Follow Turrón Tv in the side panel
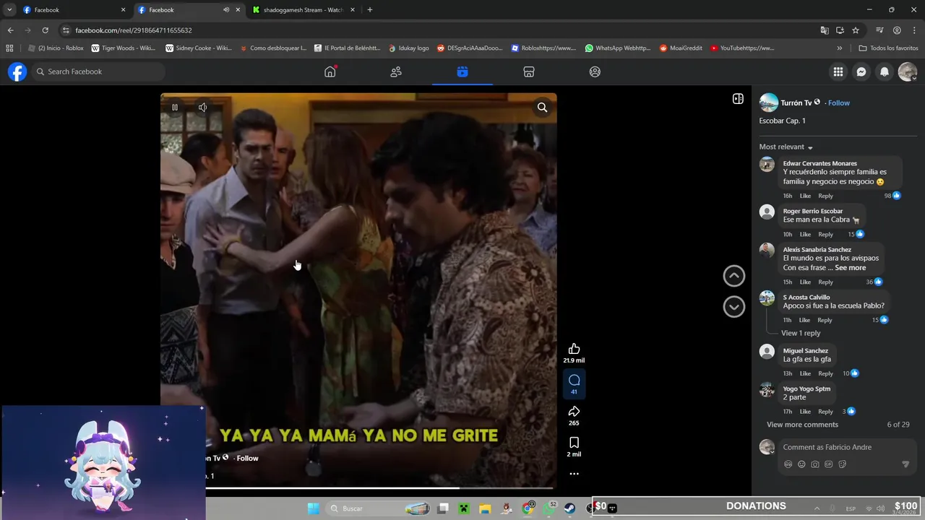 point(839,103)
